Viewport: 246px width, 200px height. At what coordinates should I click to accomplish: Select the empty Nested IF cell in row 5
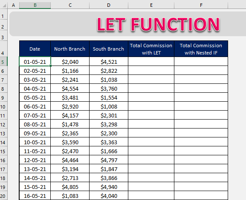coord(201,61)
